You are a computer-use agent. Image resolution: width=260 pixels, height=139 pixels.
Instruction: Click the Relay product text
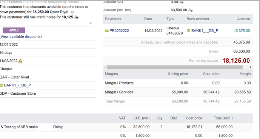pyautogui.click(x=58, y=127)
